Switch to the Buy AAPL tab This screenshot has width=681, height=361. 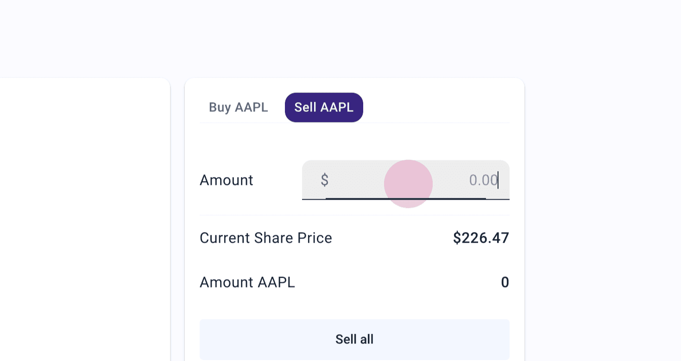coord(238,107)
